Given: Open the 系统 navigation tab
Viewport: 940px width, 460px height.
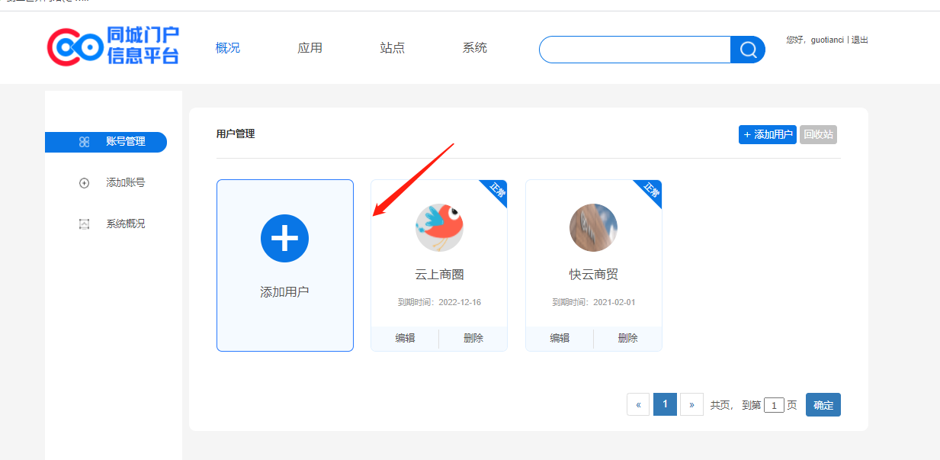Looking at the screenshot, I should coord(475,48).
